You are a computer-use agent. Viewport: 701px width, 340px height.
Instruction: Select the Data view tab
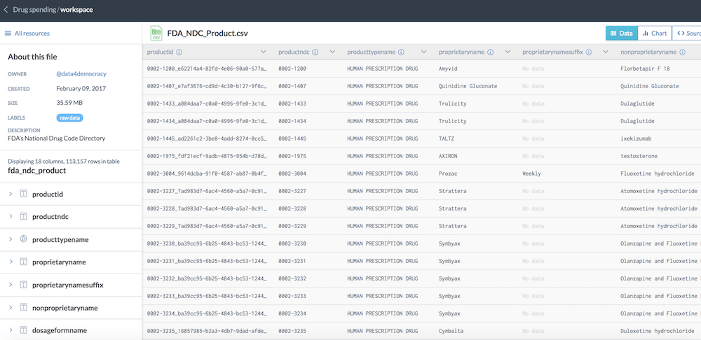click(x=622, y=33)
